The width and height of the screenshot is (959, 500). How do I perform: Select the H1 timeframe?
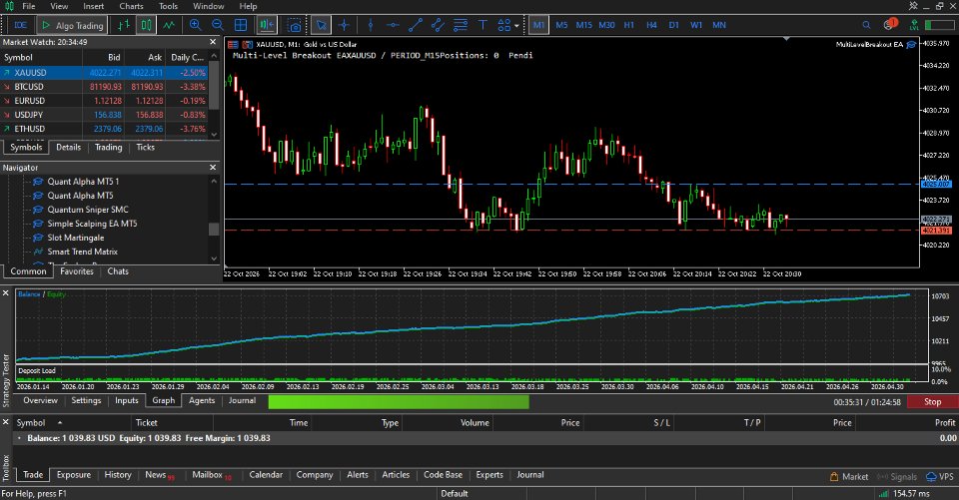[629, 25]
